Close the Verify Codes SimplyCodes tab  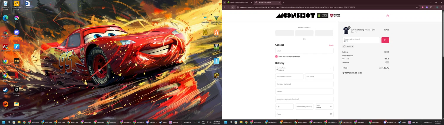tap(252, 2)
